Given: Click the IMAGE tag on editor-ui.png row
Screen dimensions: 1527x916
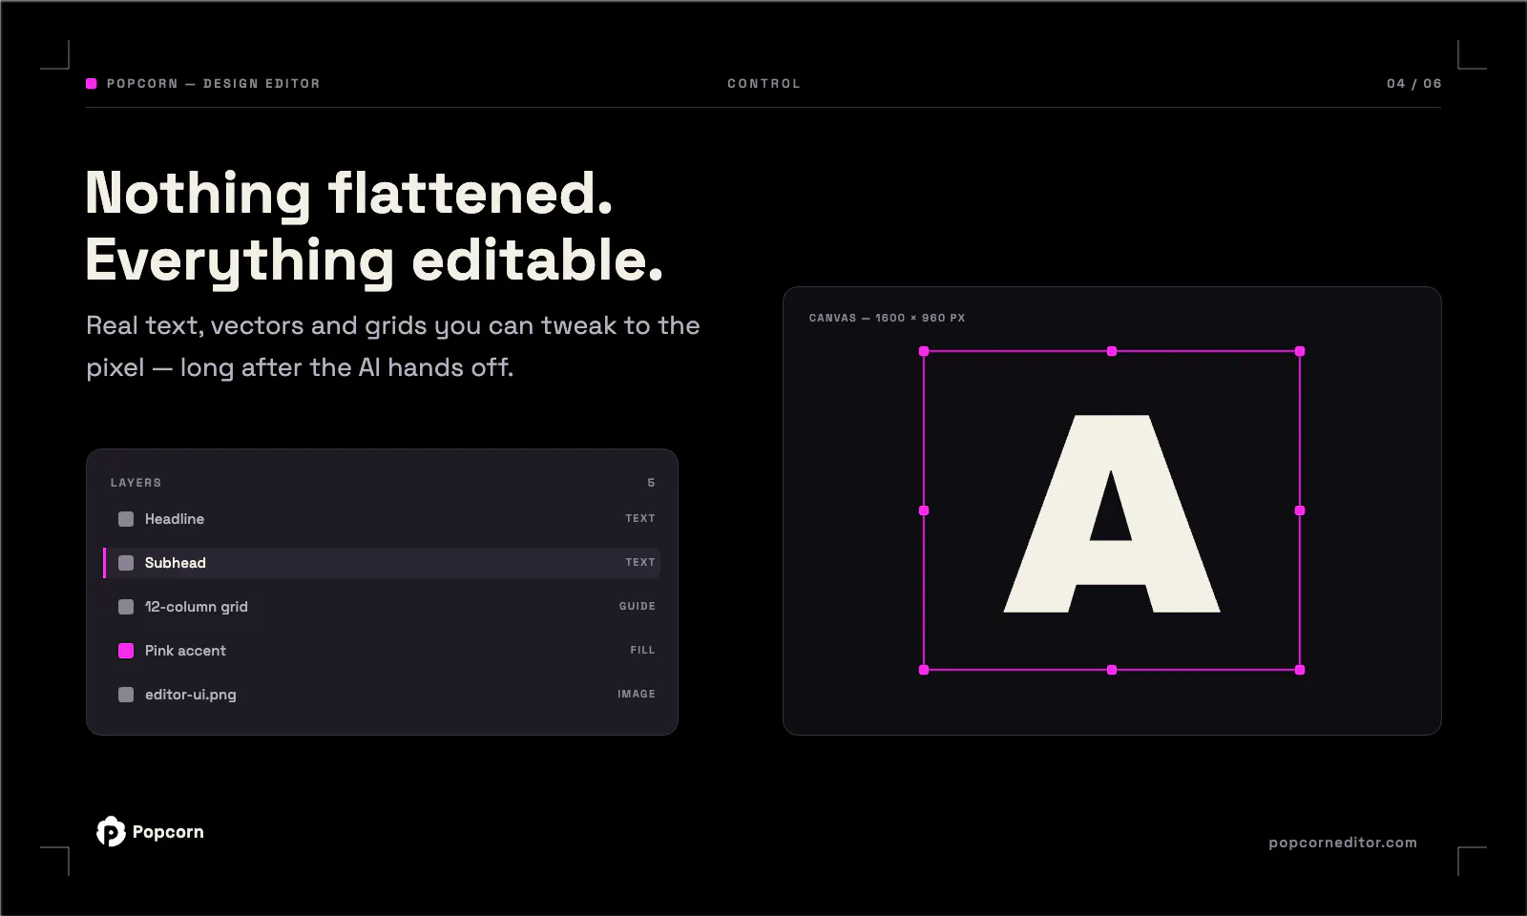Looking at the screenshot, I should 637,695.
